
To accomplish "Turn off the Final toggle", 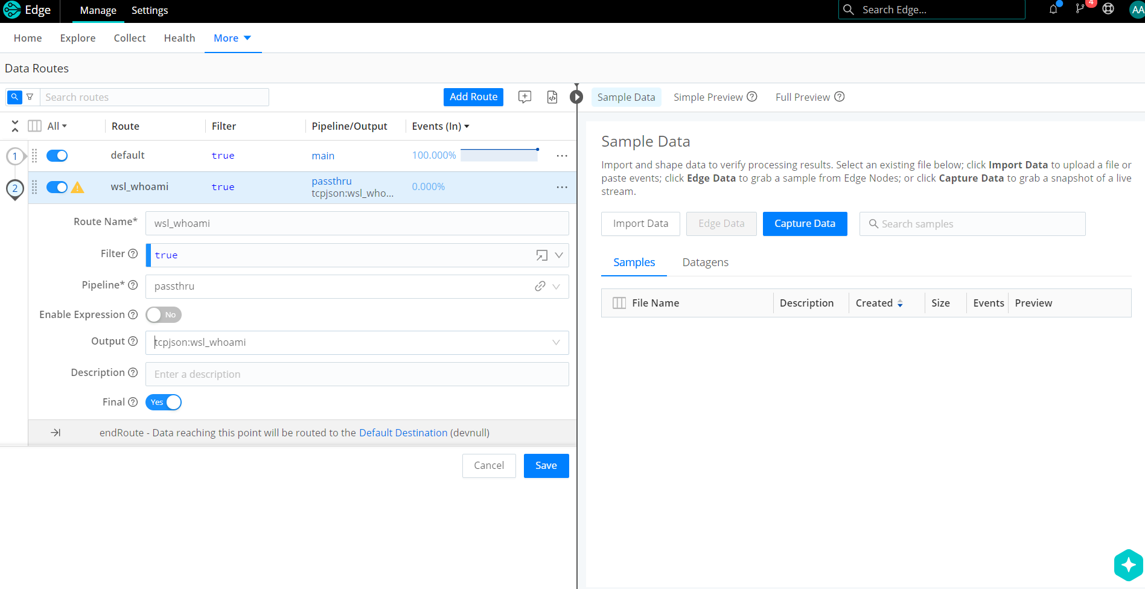I will pos(164,403).
